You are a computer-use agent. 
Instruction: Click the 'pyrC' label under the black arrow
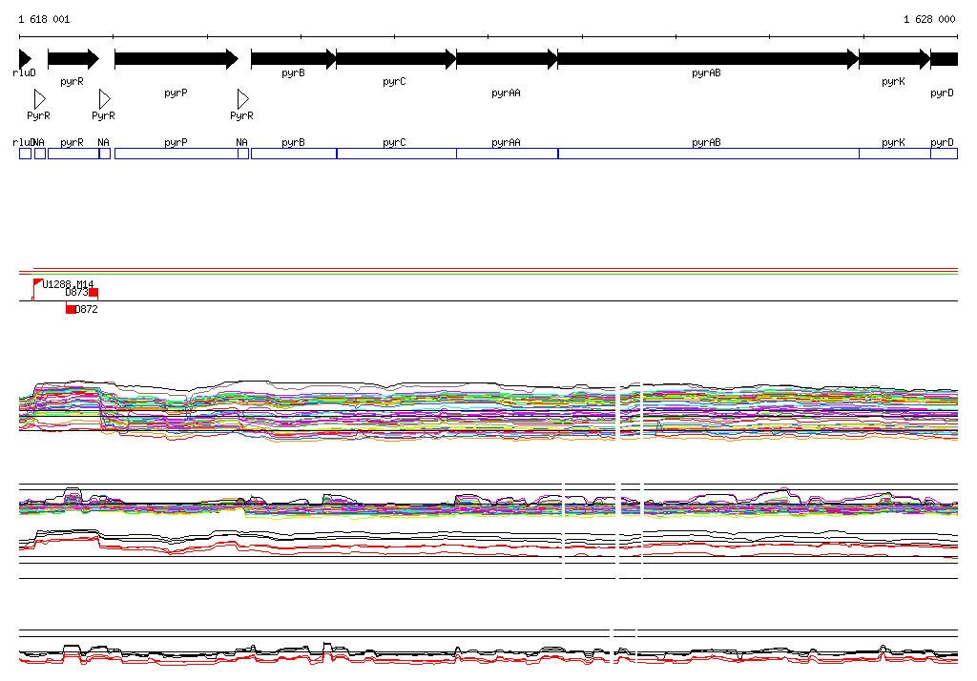point(394,82)
